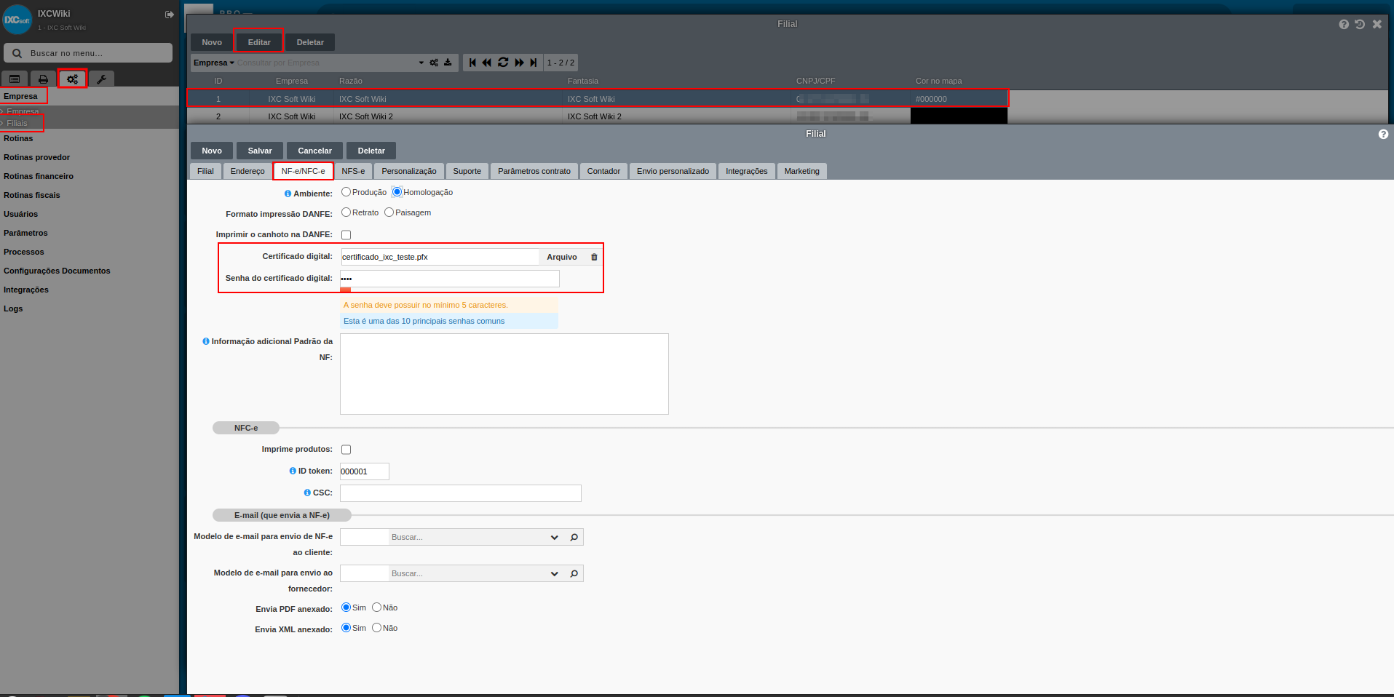Delete the certificate file with trash icon
Viewport: 1394px width, 697px height.
[594, 257]
